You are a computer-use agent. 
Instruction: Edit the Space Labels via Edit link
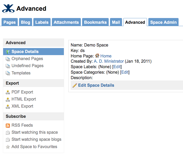click(117, 67)
